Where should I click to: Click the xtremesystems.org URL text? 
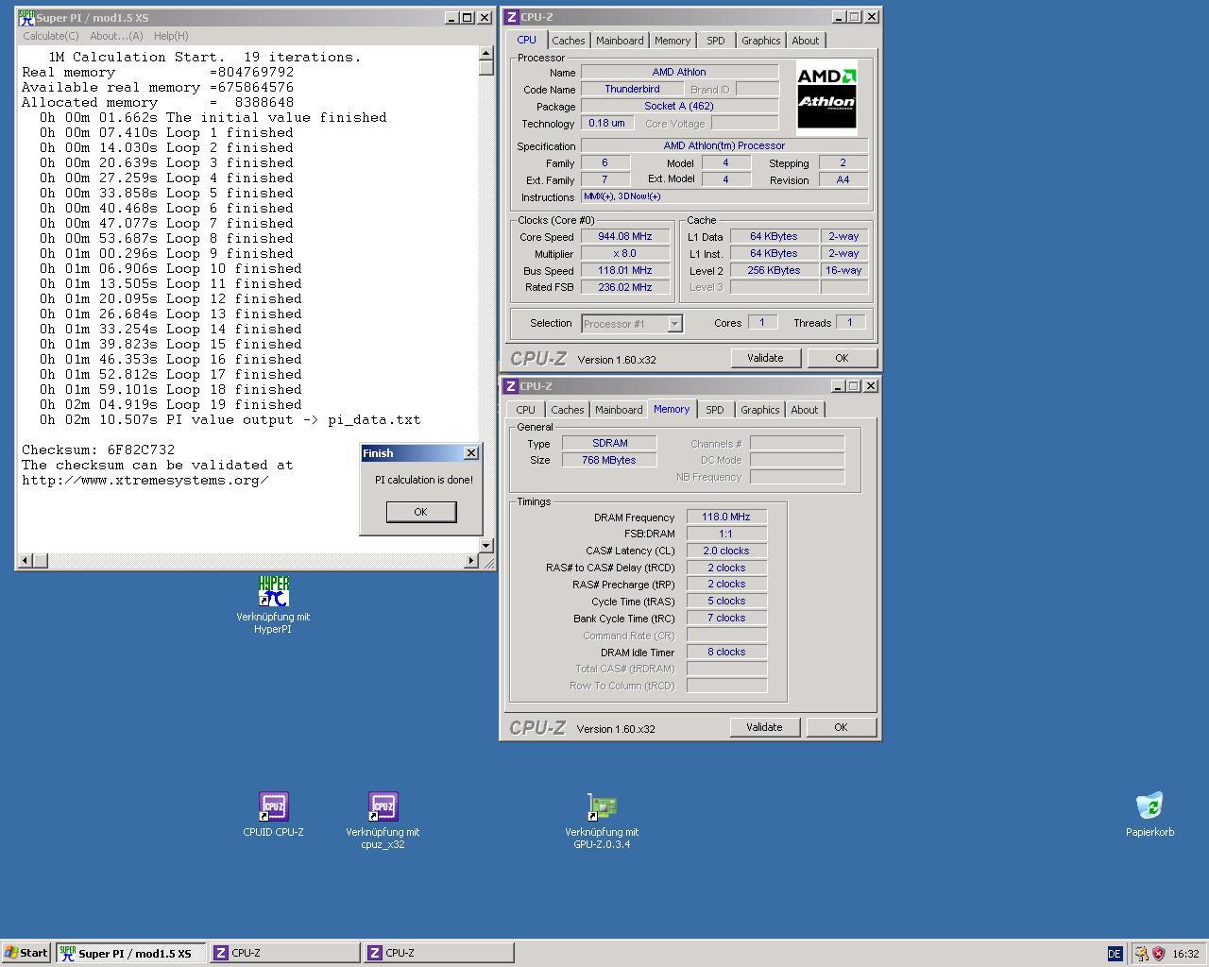point(145,481)
